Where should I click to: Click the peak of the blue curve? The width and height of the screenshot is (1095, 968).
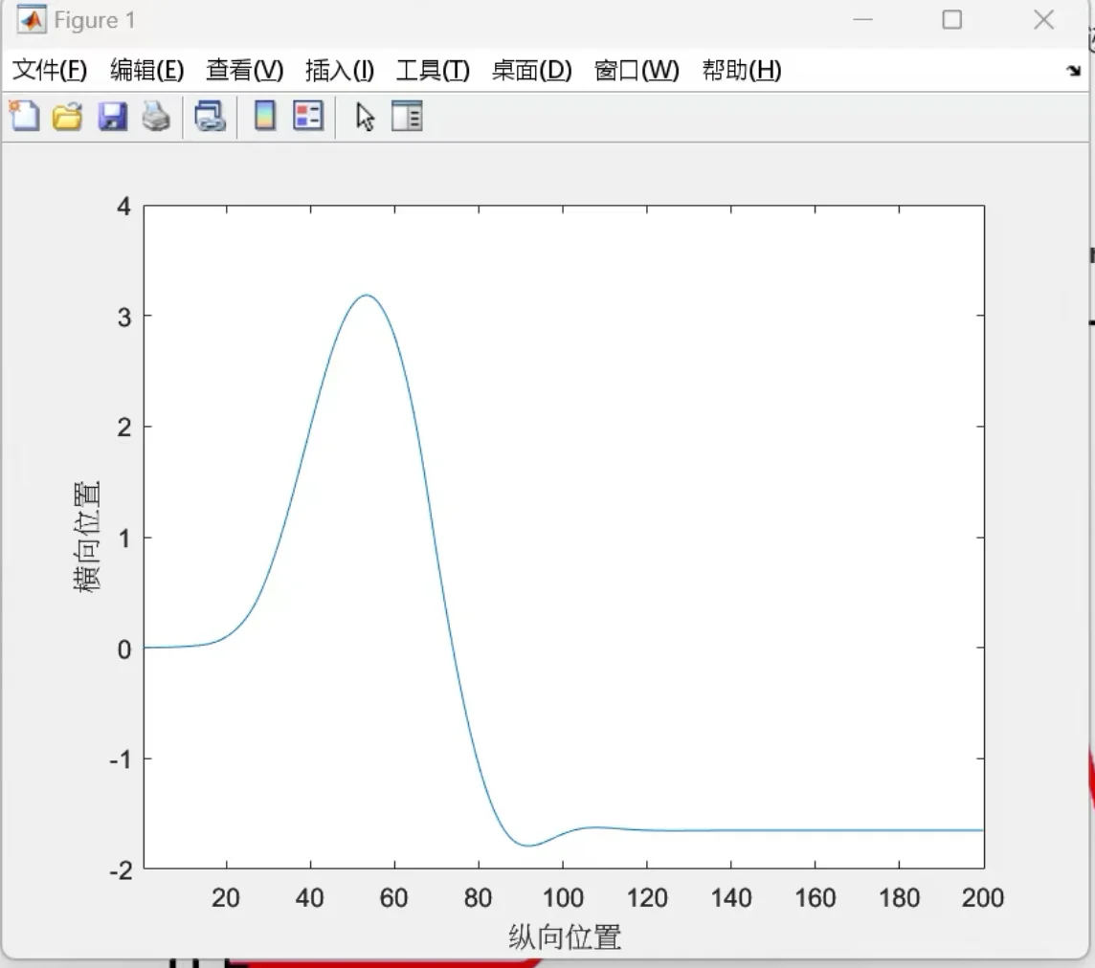point(367,296)
